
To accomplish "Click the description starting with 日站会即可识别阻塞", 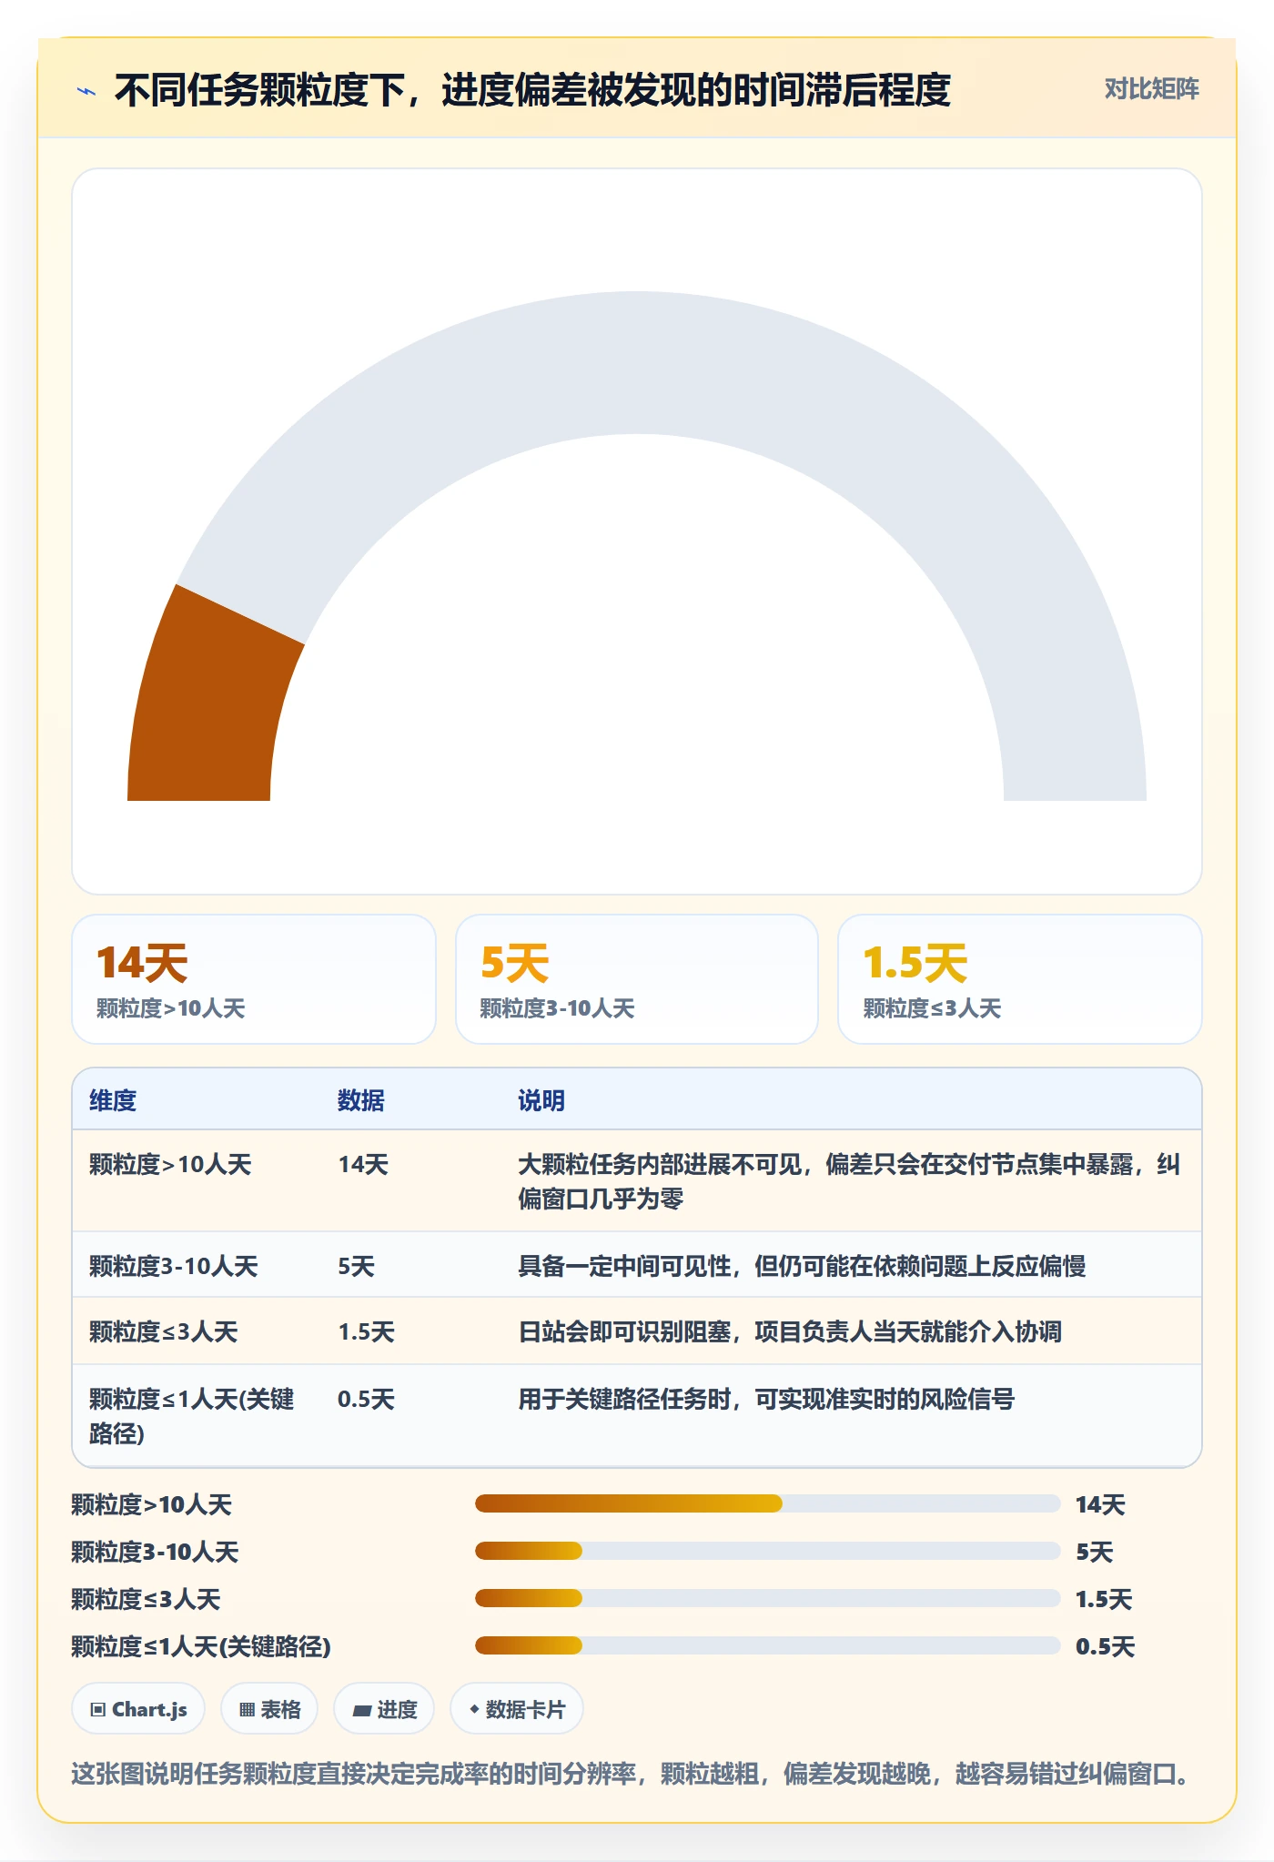I will [790, 1331].
